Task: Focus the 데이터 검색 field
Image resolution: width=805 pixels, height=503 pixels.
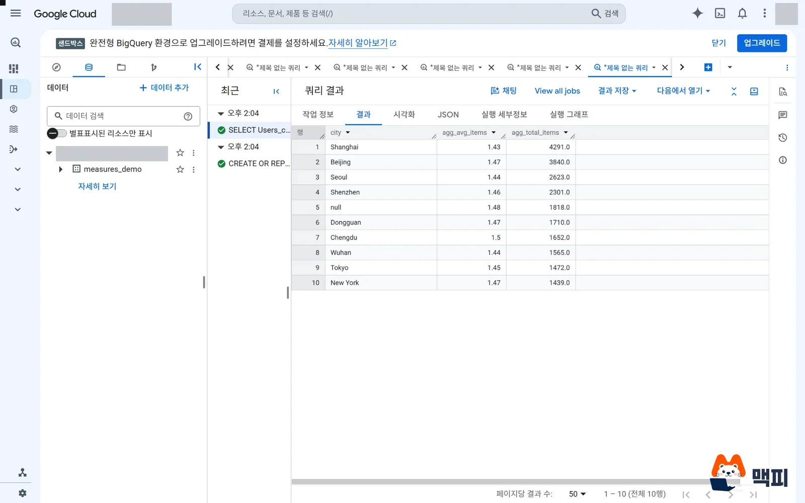Action: pos(123,116)
